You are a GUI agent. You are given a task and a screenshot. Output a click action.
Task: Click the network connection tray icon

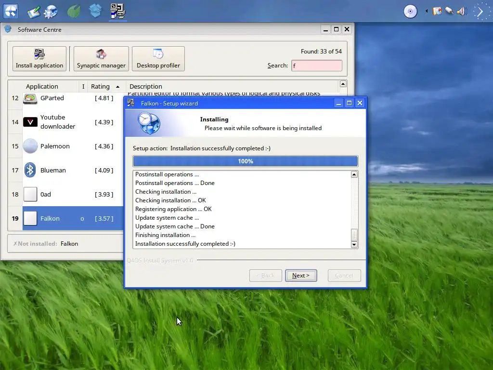(449, 12)
